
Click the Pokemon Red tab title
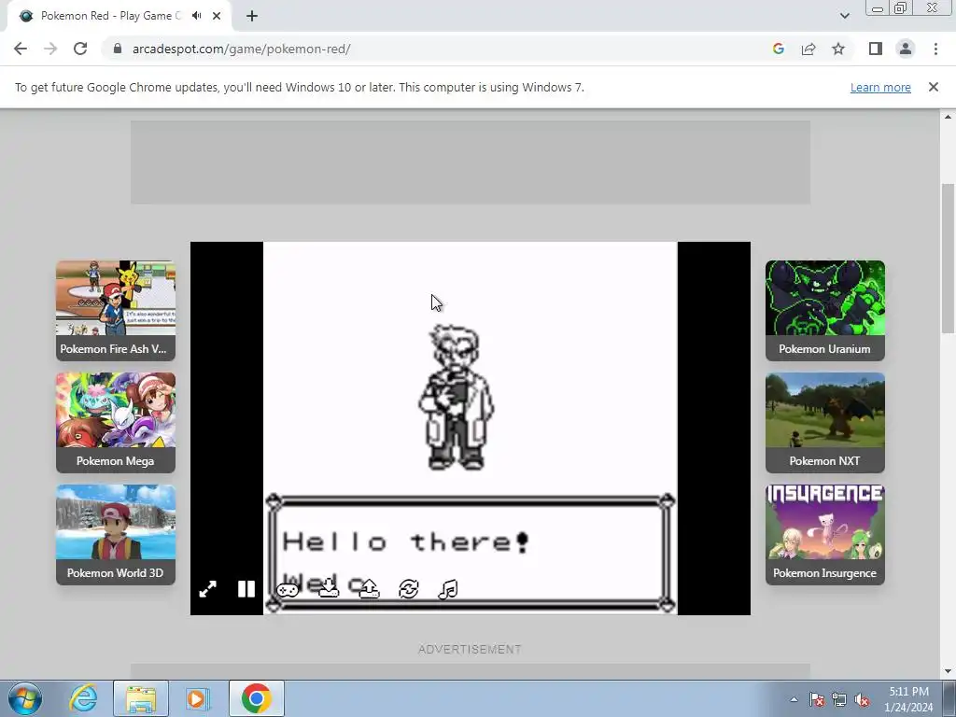(110, 16)
